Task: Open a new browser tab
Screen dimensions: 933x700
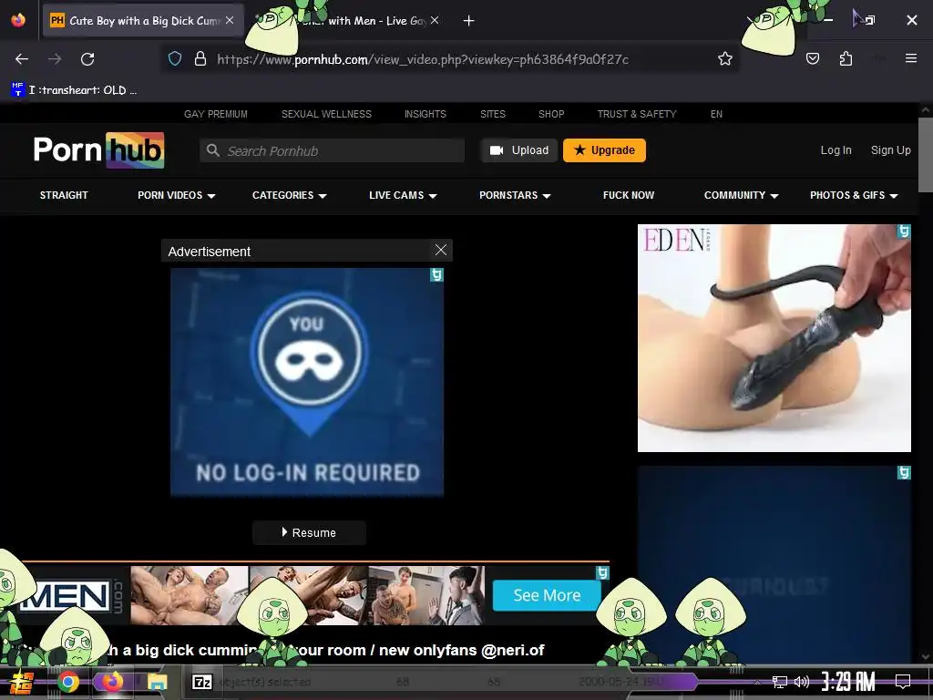Action: coord(469,21)
